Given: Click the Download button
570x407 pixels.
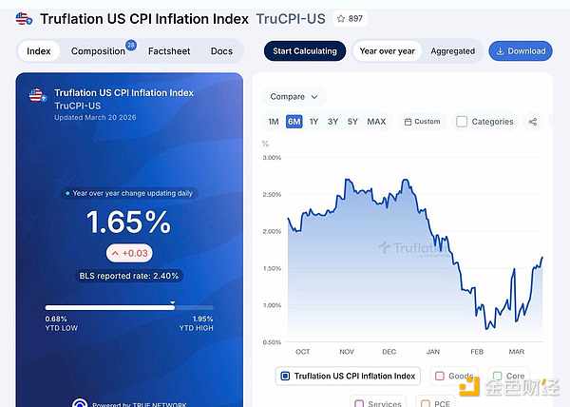Looking at the screenshot, I should click(x=520, y=50).
